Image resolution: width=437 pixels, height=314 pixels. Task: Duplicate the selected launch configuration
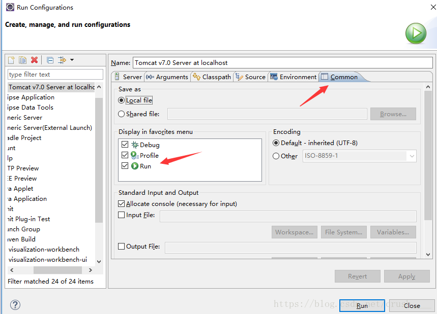tap(22, 60)
